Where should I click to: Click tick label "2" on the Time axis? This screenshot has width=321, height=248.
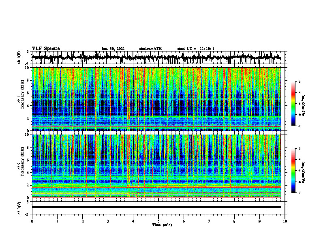(83, 221)
